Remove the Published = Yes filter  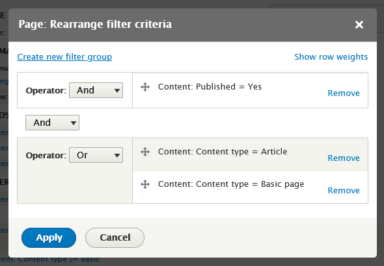coord(344,93)
